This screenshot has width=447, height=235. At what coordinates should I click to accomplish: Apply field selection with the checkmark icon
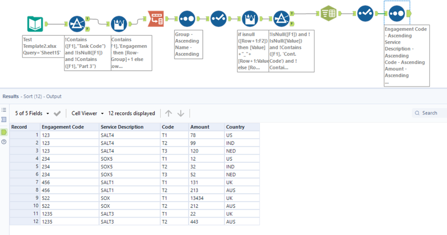(x=57, y=113)
